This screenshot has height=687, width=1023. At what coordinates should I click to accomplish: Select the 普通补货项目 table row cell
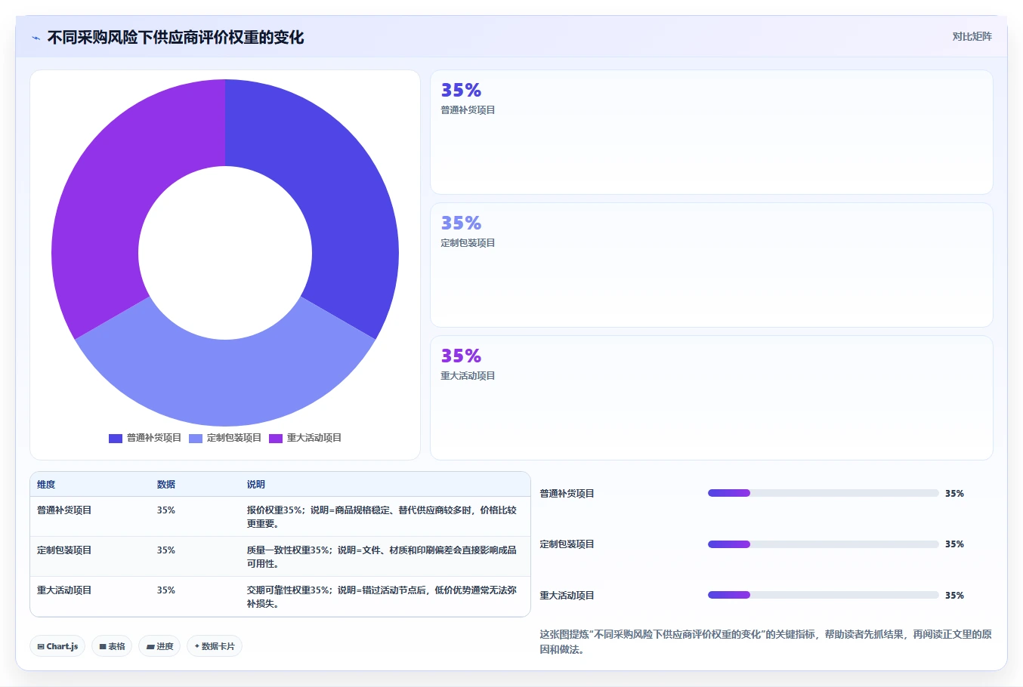tap(90, 516)
